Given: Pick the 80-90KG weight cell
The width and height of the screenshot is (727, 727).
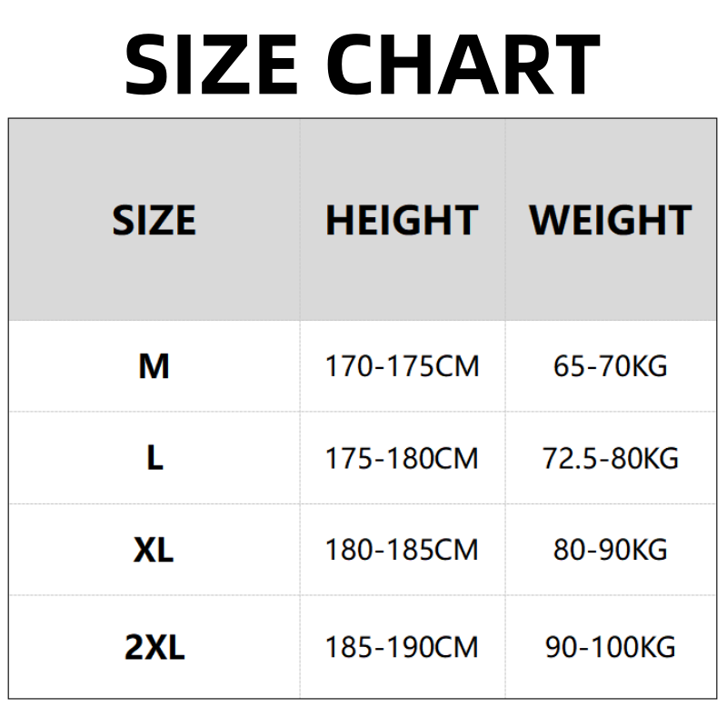Looking at the screenshot, I should click(611, 550).
